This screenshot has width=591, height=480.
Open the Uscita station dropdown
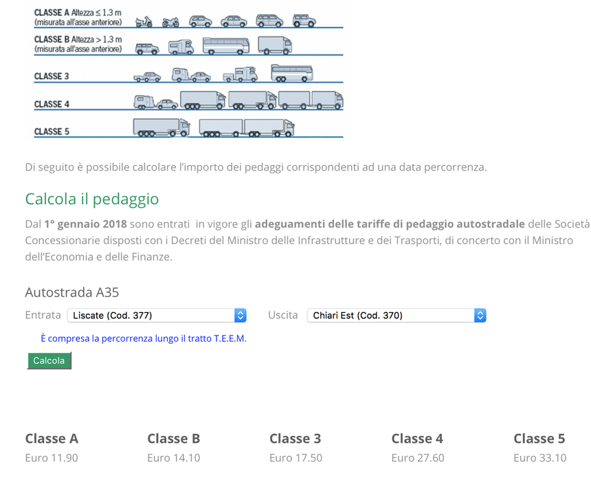(x=390, y=316)
